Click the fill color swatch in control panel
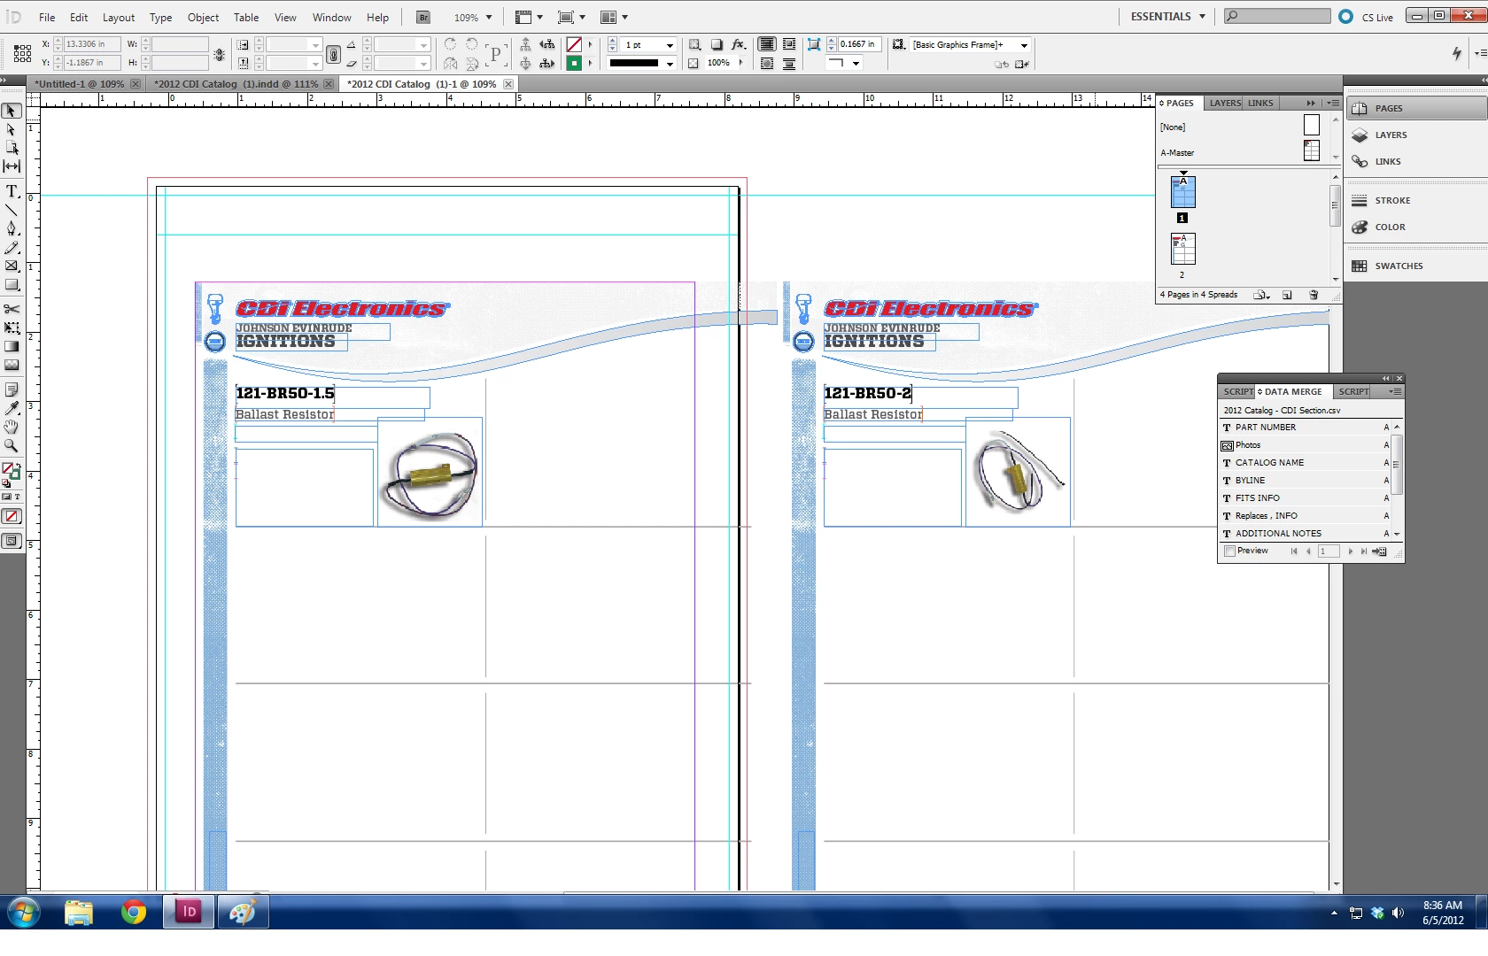 point(574,44)
